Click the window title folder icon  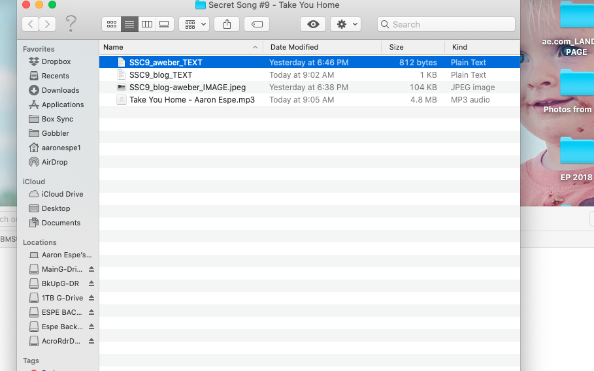pos(201,5)
